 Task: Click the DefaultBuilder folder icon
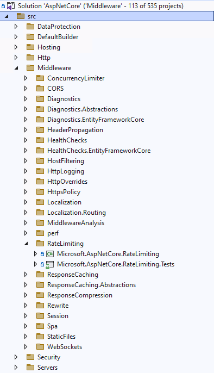pyautogui.click(x=30, y=37)
